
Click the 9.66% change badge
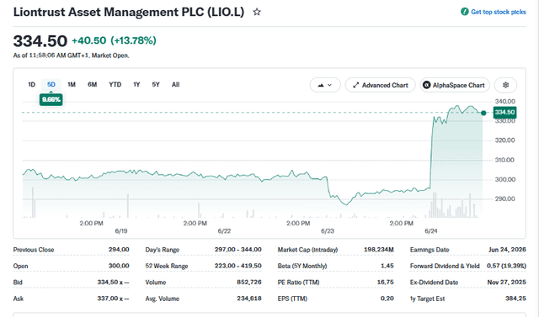(51, 99)
